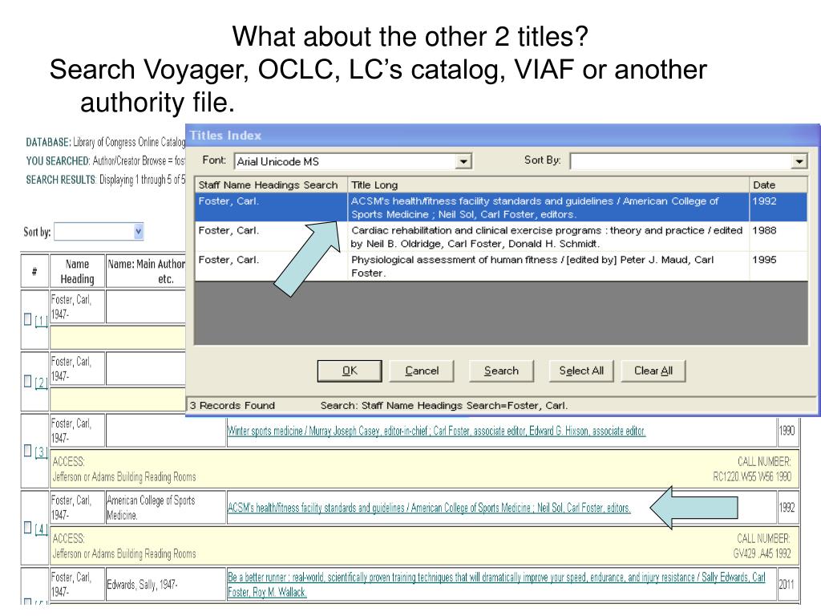Open result link [1] in catalog
Image resolution: width=821 pixels, height=616 pixels.
click(x=42, y=321)
